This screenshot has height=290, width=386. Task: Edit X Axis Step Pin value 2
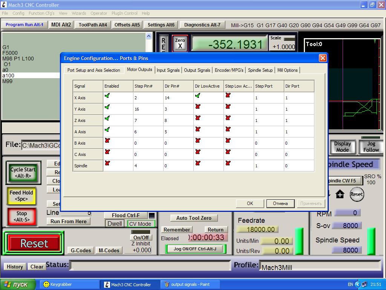pyautogui.click(x=148, y=98)
